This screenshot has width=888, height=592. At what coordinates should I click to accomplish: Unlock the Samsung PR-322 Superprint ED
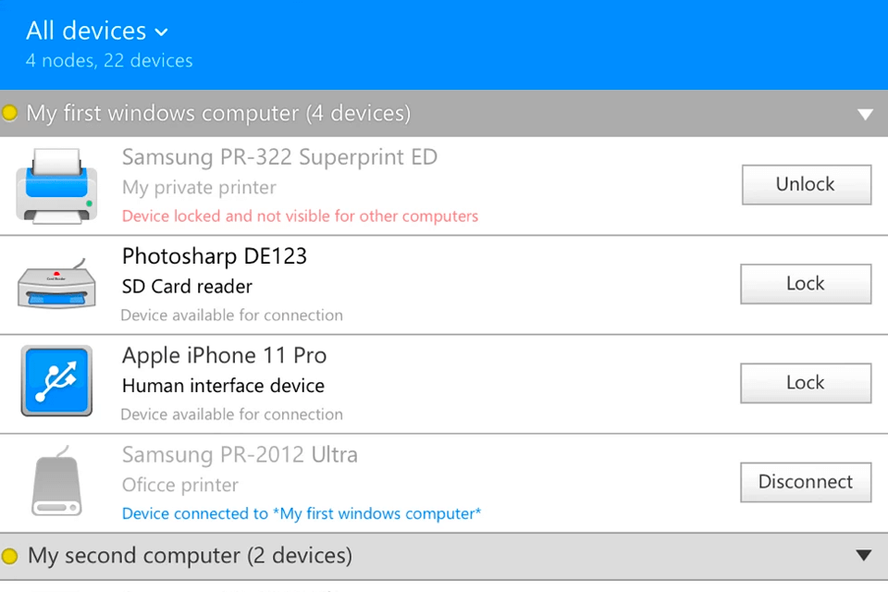(x=806, y=184)
